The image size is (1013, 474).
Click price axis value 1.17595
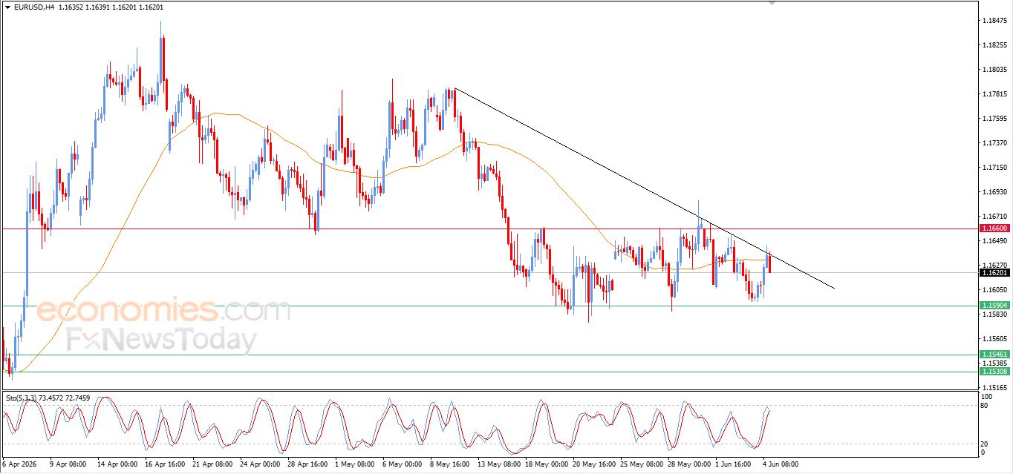point(994,119)
